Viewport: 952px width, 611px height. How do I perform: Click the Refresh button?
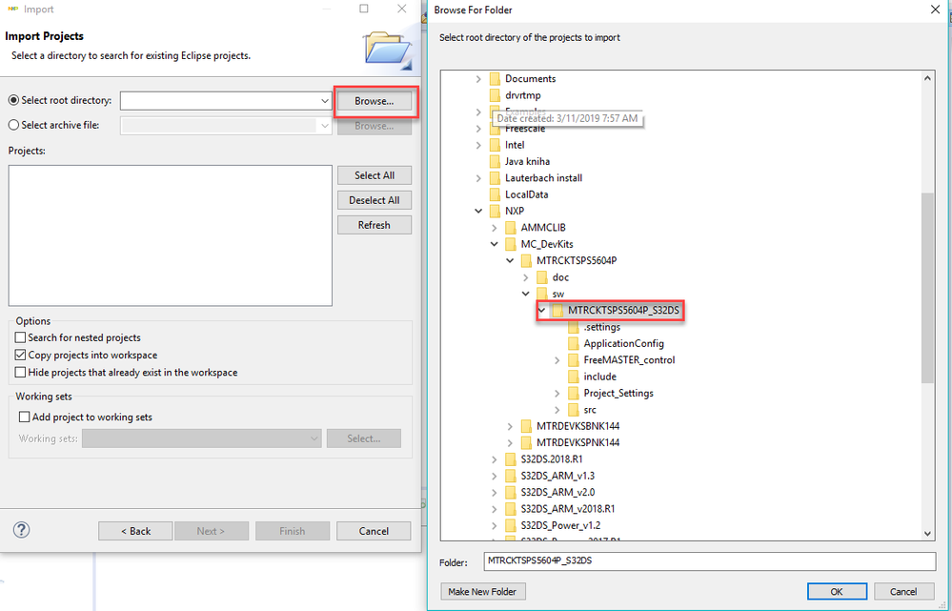coord(375,225)
